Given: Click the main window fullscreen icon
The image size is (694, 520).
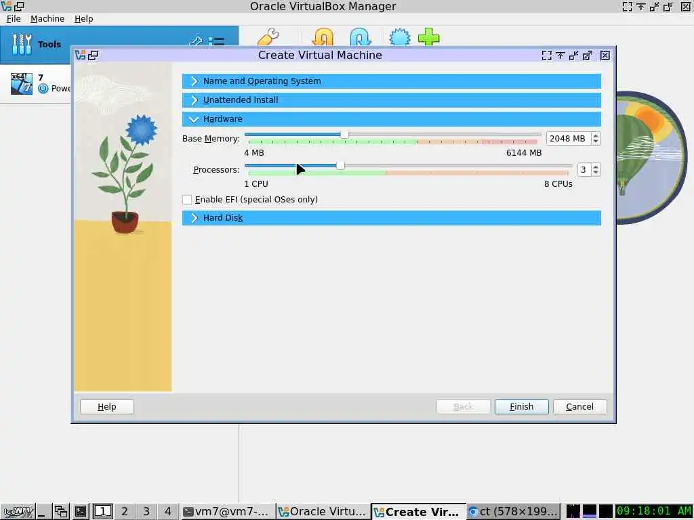Looking at the screenshot, I should [x=627, y=6].
